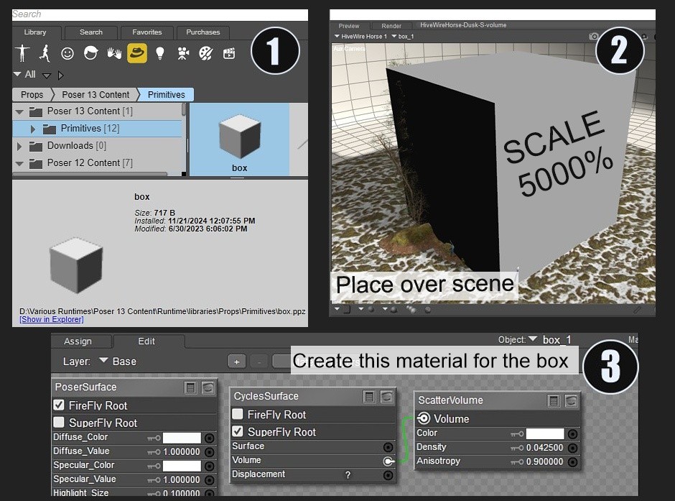Open the Purchases tab in the library
This screenshot has width=675, height=501.
point(203,32)
